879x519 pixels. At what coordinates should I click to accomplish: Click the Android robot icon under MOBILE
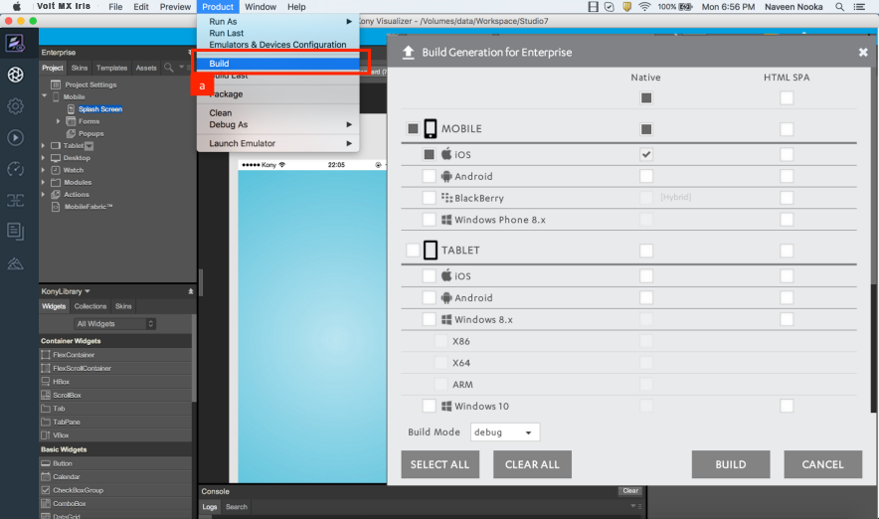pos(446,176)
